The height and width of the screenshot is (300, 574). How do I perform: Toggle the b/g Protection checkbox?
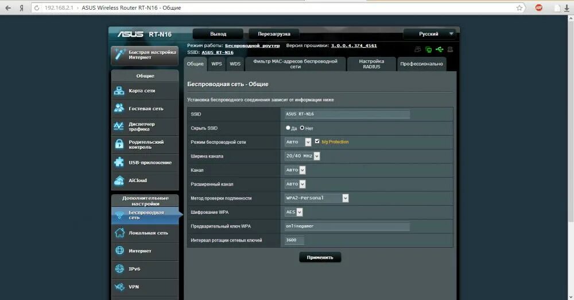[x=317, y=141]
